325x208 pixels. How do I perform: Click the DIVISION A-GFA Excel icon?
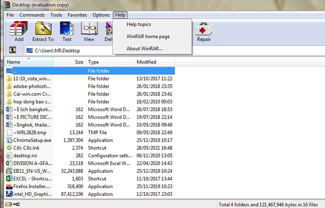9,163
